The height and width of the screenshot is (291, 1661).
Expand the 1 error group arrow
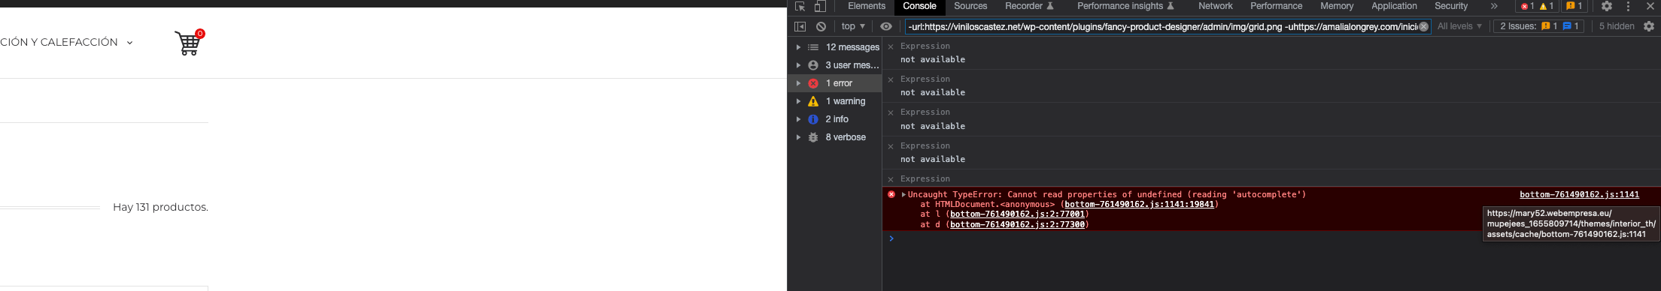pyautogui.click(x=798, y=83)
